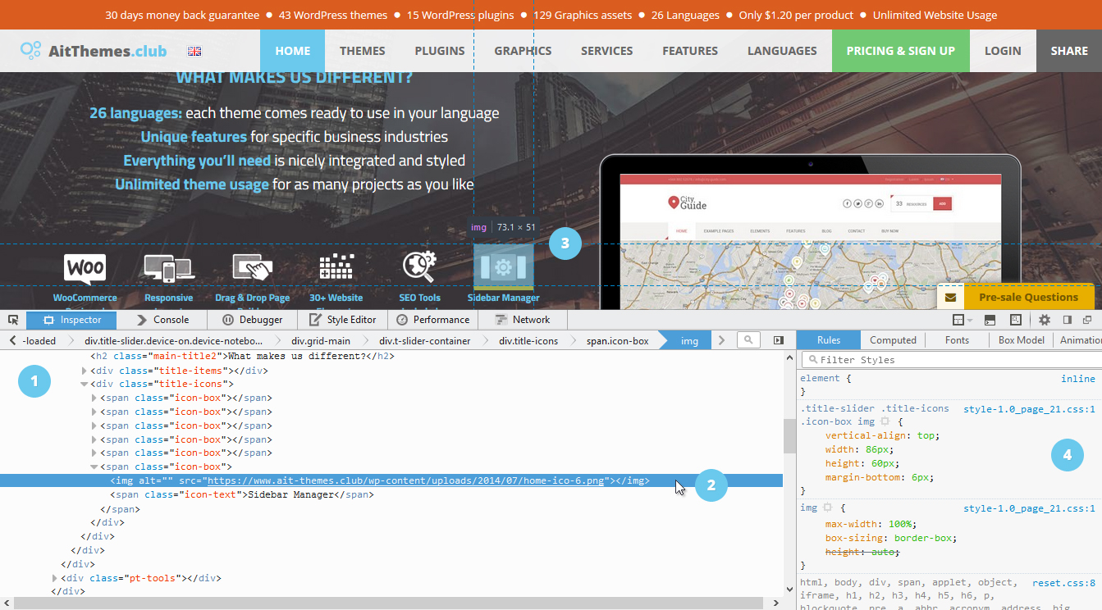This screenshot has height=610, width=1102.
Task: Click the LOGIN button
Action: pos(1003,51)
